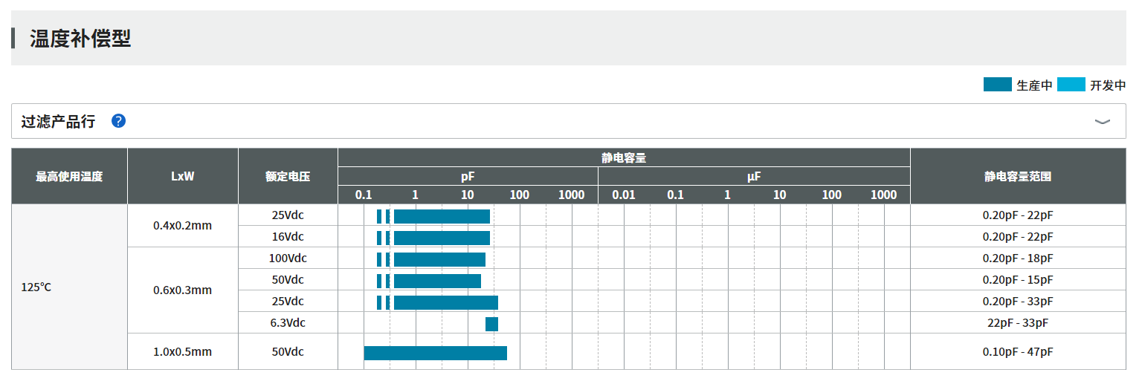Click the 100Vdc capacitance range bar

pos(439,259)
